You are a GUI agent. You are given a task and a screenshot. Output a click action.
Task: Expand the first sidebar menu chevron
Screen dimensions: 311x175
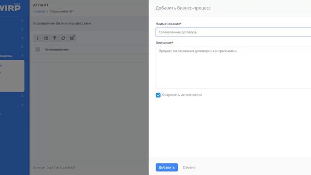coord(22,21)
